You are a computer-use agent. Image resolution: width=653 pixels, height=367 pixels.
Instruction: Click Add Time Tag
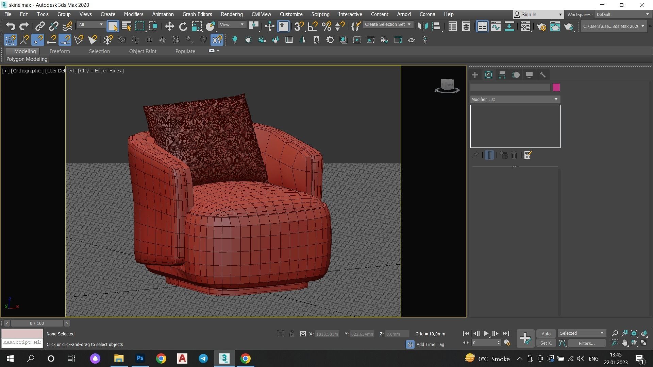click(x=430, y=345)
